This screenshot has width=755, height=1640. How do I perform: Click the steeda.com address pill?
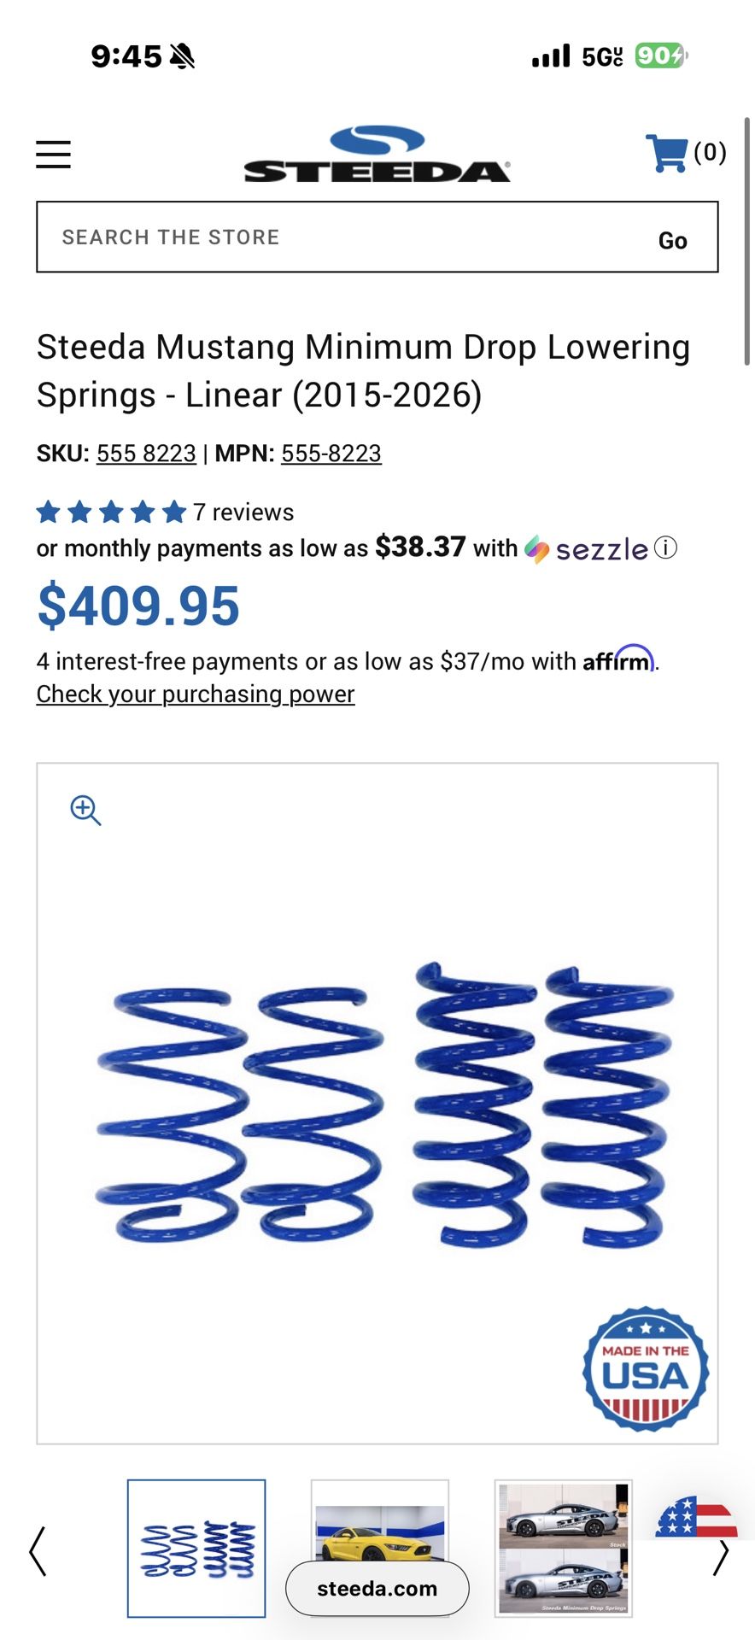pyautogui.click(x=377, y=1589)
